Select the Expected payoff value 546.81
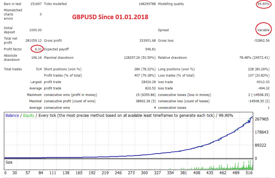The height and width of the screenshot is (178, 275). pyautogui.click(x=150, y=49)
